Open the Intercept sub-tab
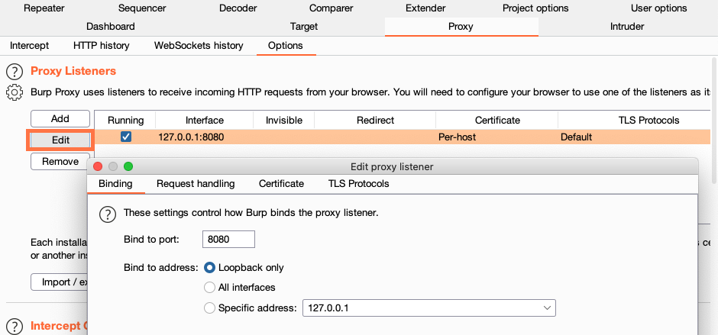Viewport: 718px width, 335px height. tap(29, 46)
